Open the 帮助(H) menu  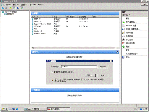(41, 5)
